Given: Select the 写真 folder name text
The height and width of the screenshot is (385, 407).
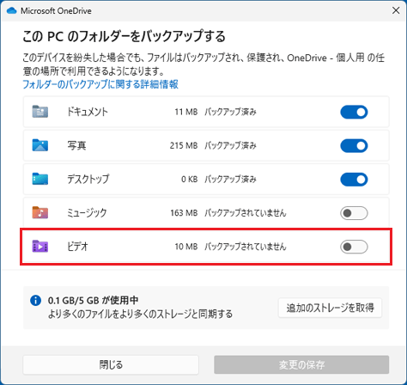Looking at the screenshot, I should coord(76,145).
